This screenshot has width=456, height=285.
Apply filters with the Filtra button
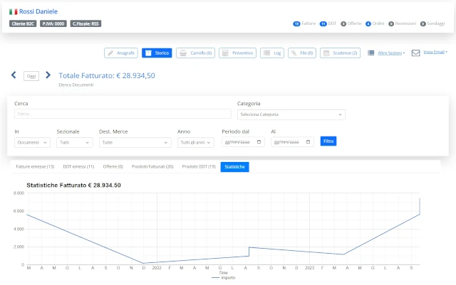click(328, 141)
